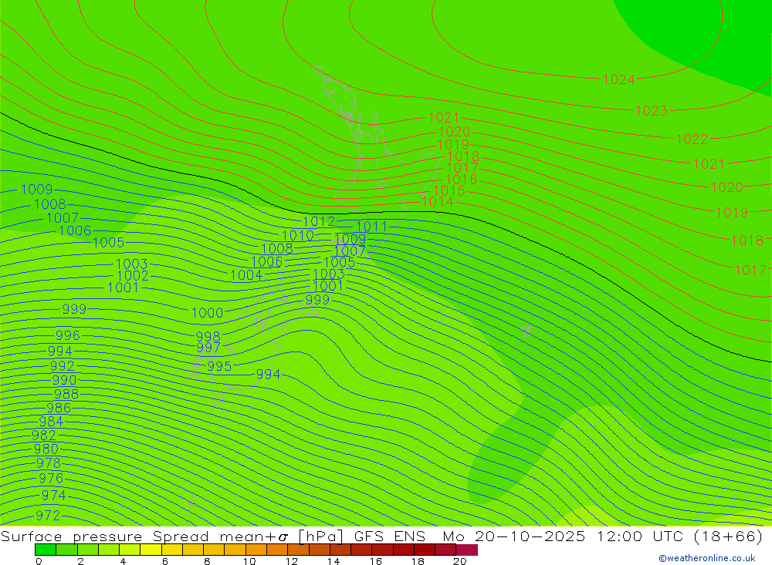Select the 986 contour label
The width and height of the screenshot is (772, 565).
pos(59,408)
